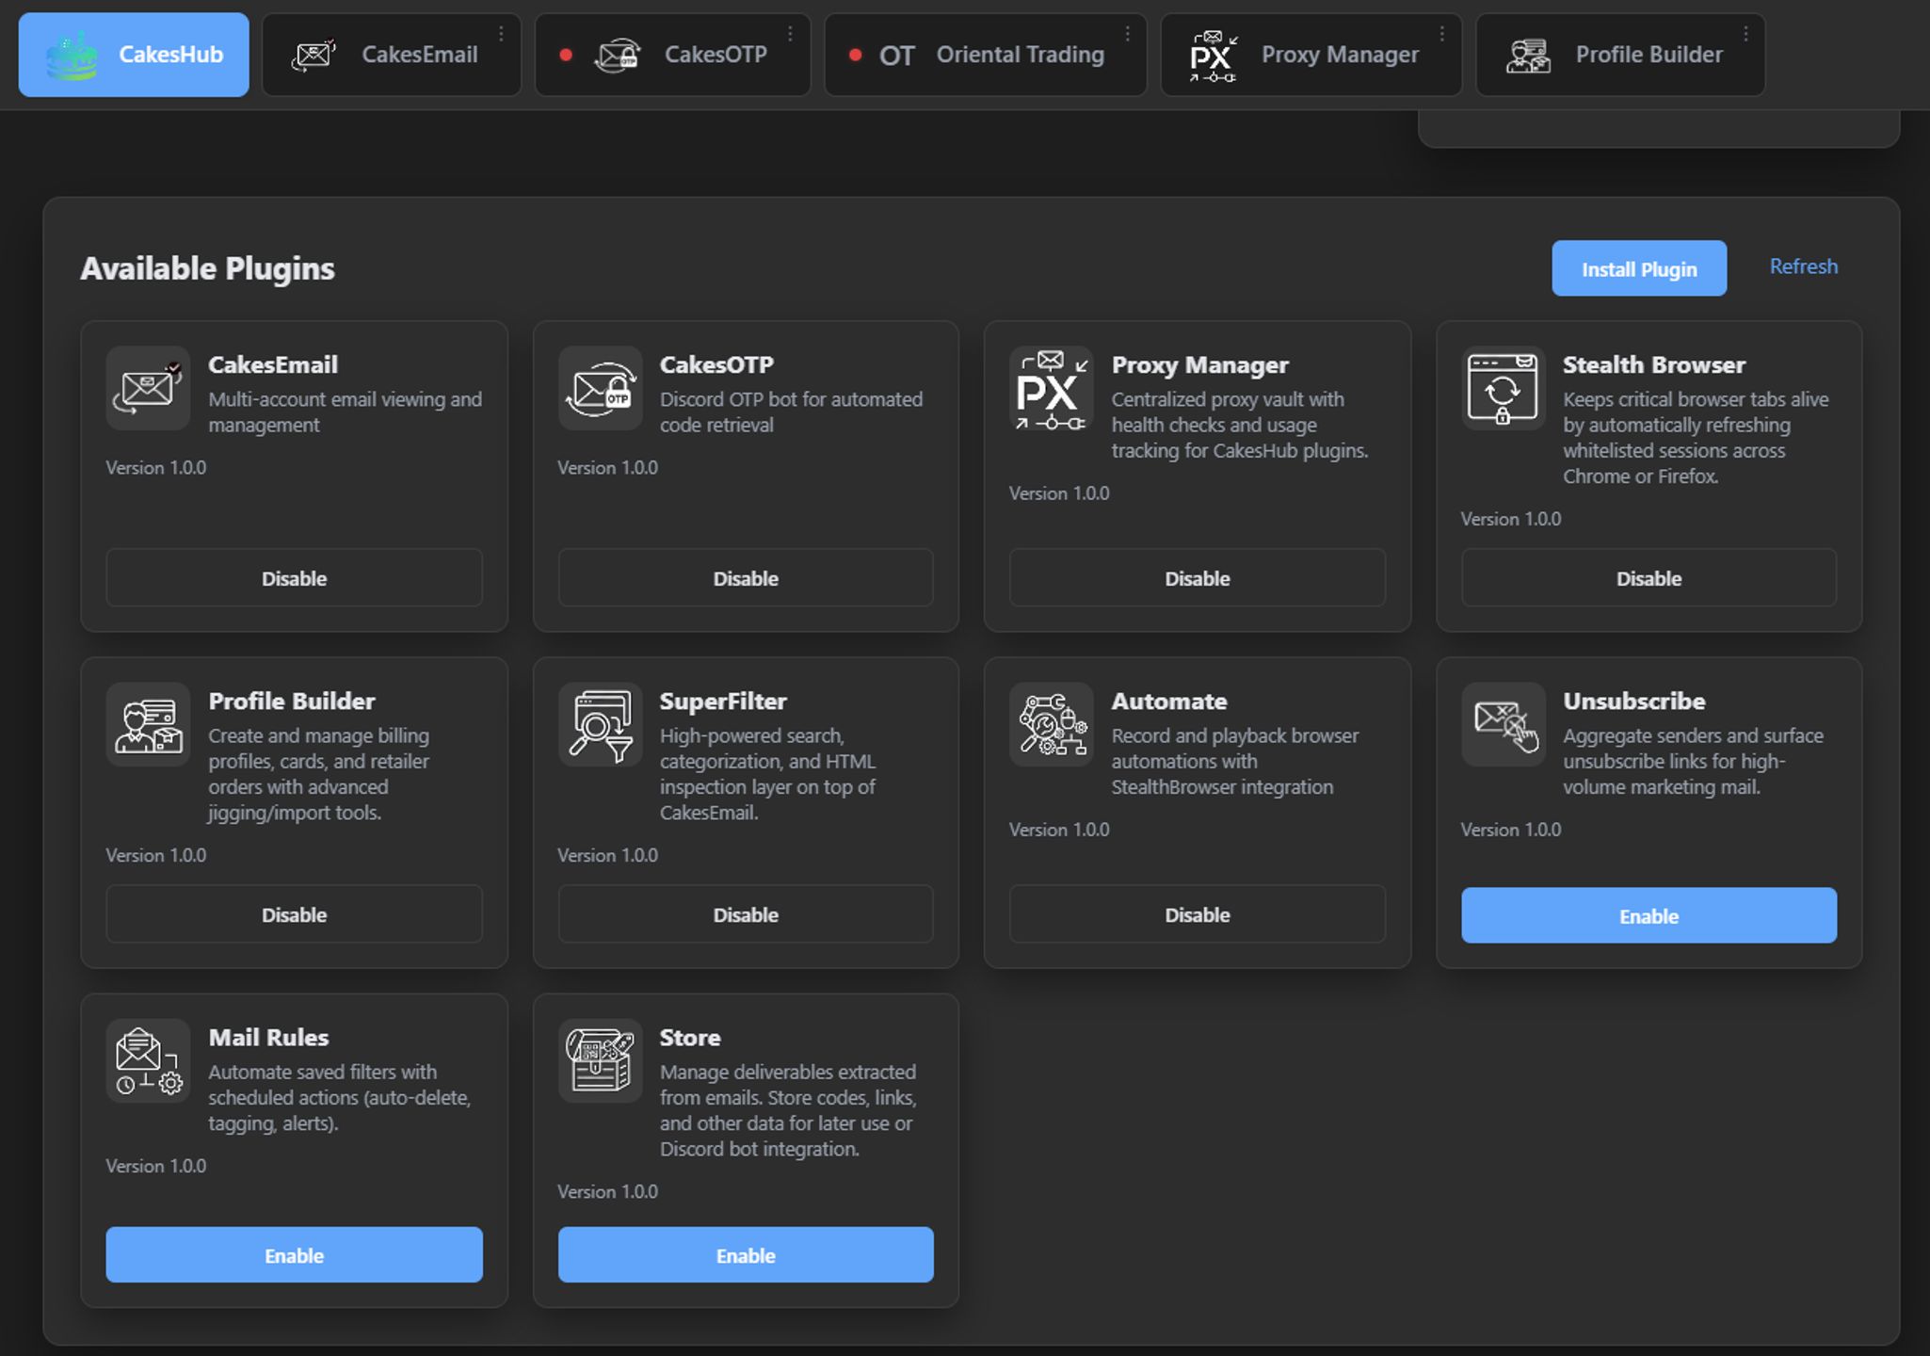The width and height of the screenshot is (1930, 1356).
Task: Click the Proxy Manager tab PX icon
Action: tap(1213, 56)
